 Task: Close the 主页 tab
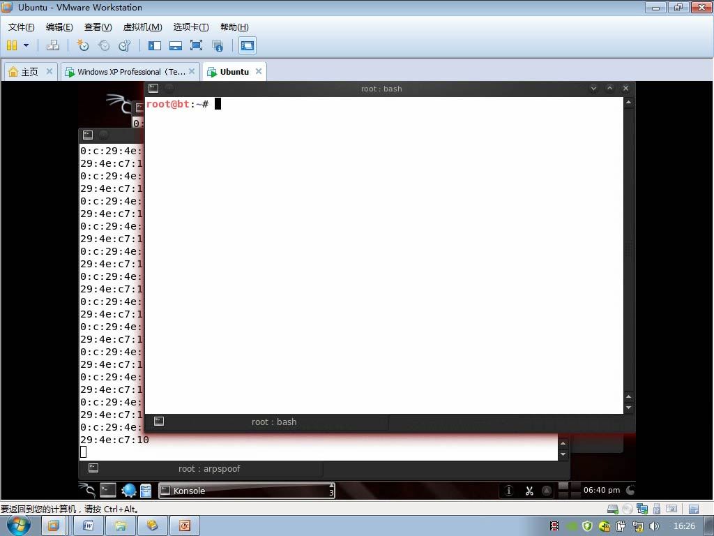click(50, 71)
